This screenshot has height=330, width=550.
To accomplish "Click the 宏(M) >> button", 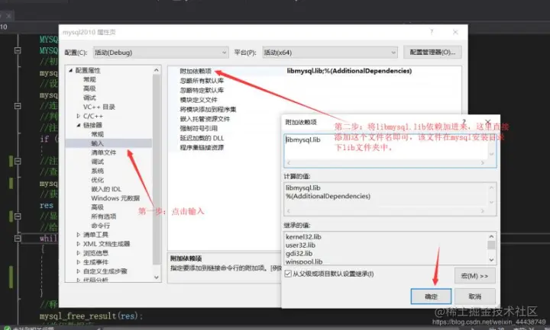I will point(474,276).
